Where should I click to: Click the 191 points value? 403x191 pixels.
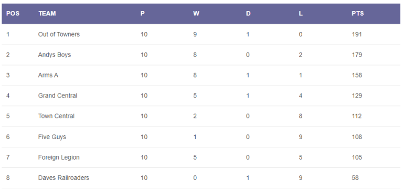click(x=357, y=34)
